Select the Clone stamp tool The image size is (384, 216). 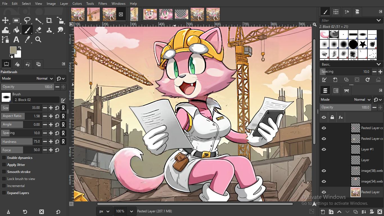pyautogui.click(x=49, y=30)
